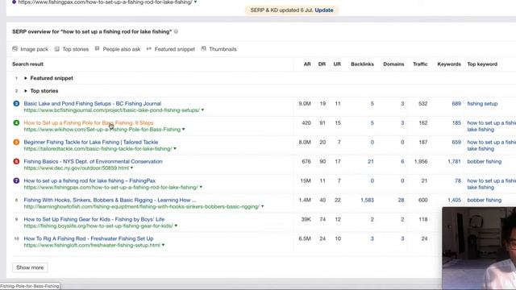
Task: Click the fishing.boyslife.org green URL
Action: point(98,226)
